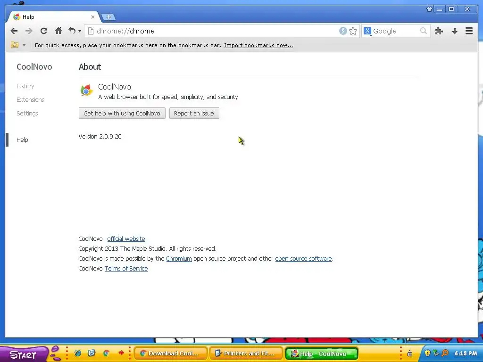The height and width of the screenshot is (362, 483).
Task: Click the skin shirt icon in title bar
Action: pos(429,9)
